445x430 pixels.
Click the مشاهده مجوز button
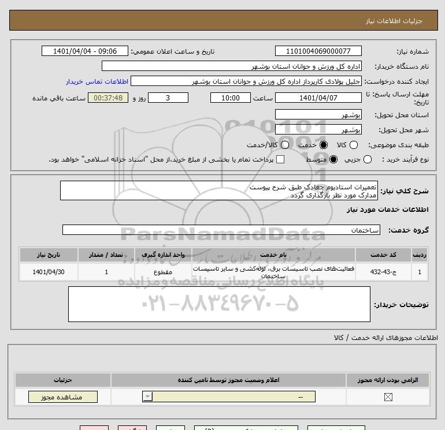(x=63, y=397)
